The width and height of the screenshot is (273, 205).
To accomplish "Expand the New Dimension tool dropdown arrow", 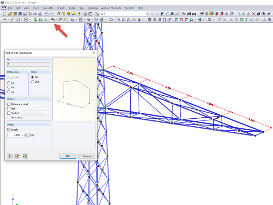I will pos(57,20).
